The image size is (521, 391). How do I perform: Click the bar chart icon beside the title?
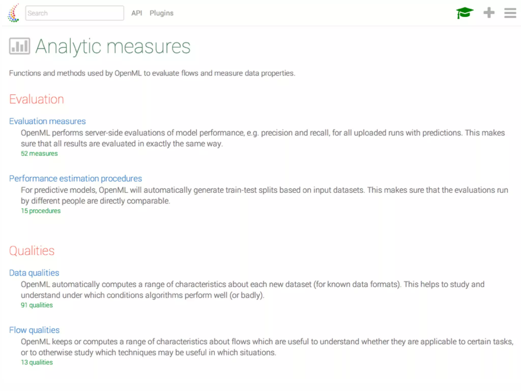(20, 46)
